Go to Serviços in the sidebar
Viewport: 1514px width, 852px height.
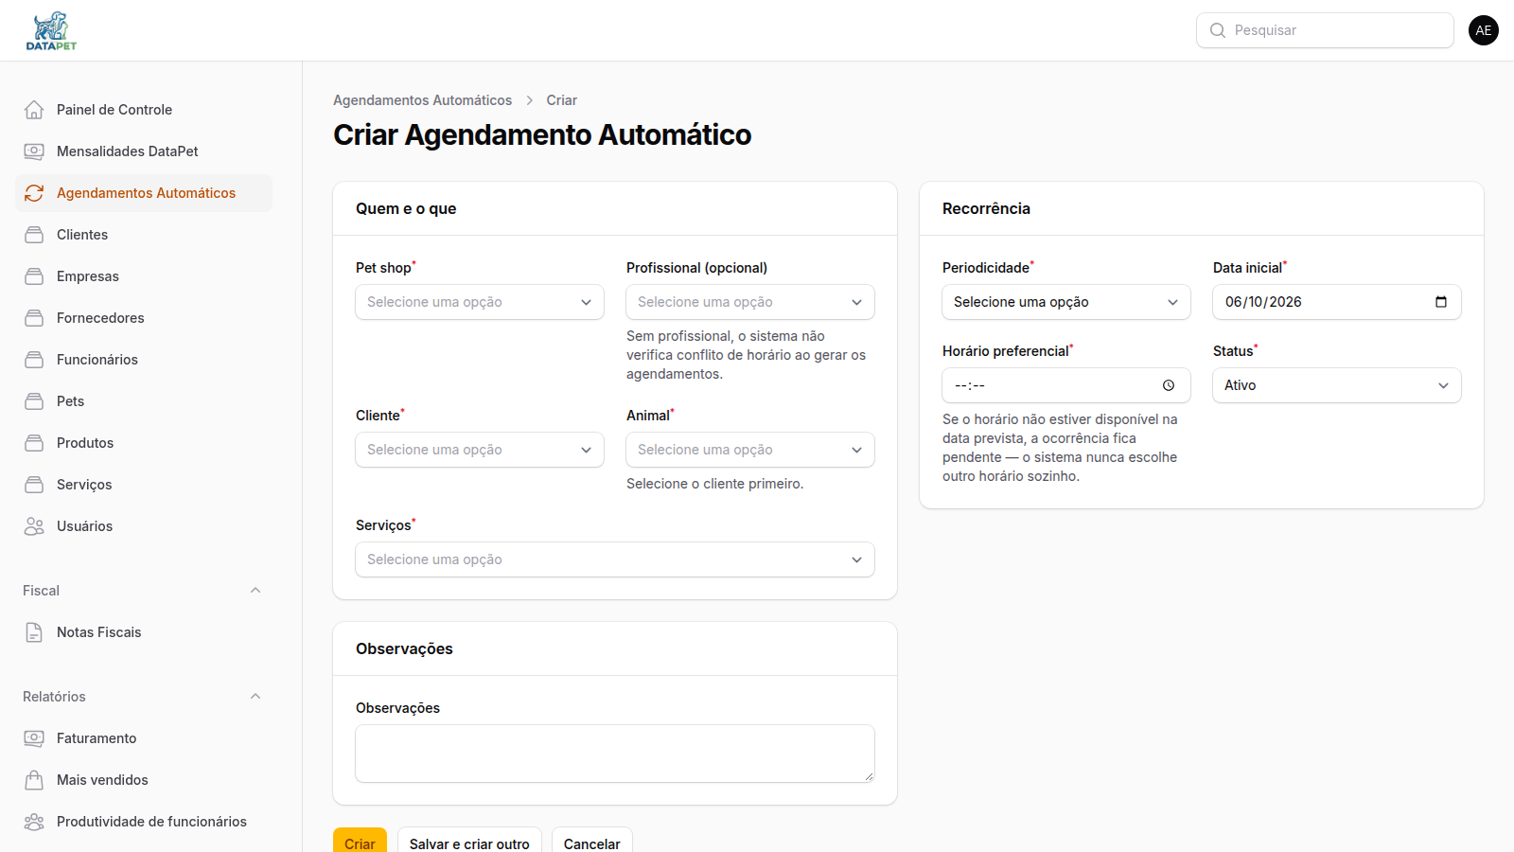pyautogui.click(x=144, y=485)
